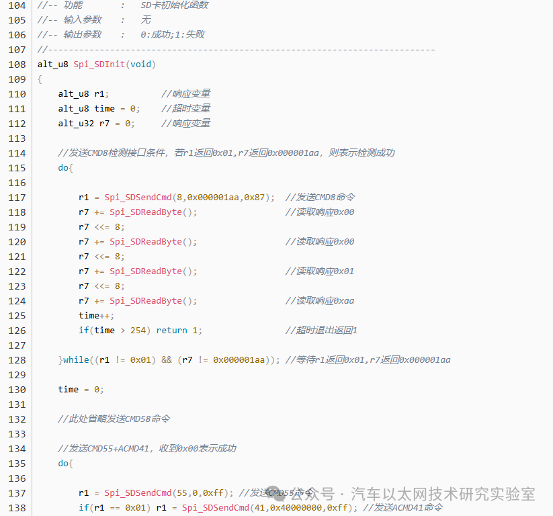Click 'if(time > 254) return 1;' statement
The height and width of the screenshot is (516, 553).
coord(140,331)
